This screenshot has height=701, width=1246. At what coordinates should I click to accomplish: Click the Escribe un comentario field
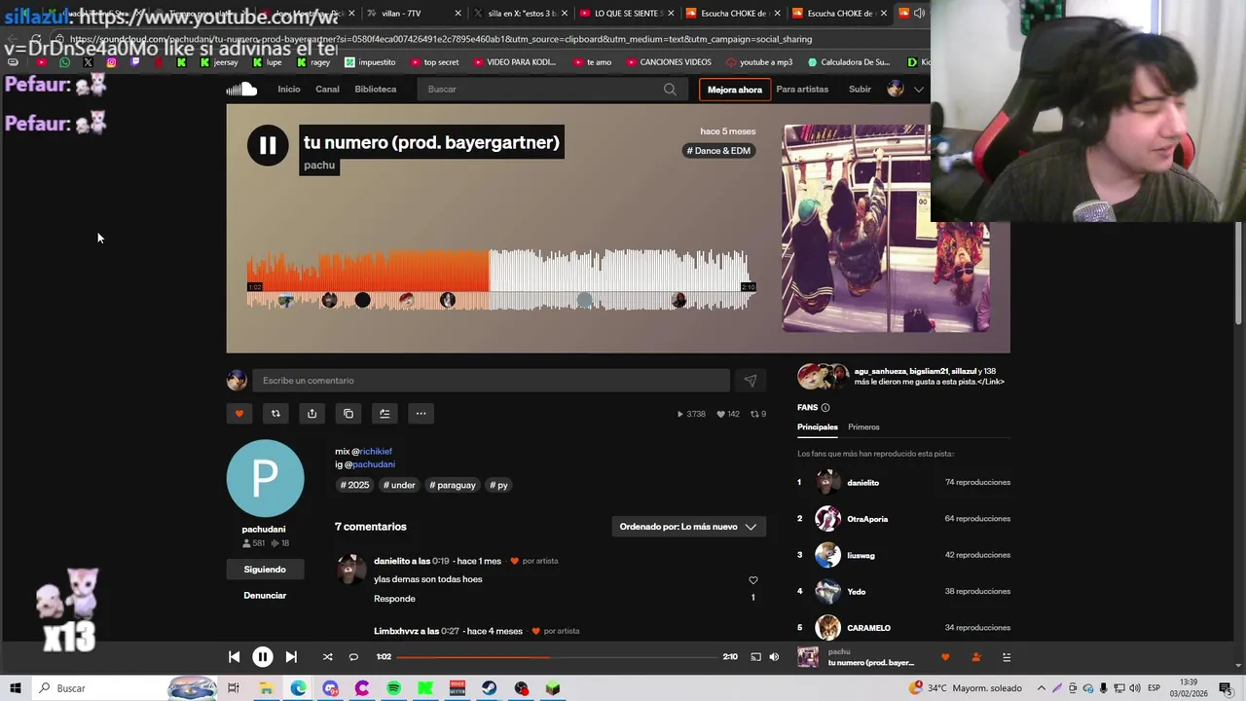tap(491, 381)
